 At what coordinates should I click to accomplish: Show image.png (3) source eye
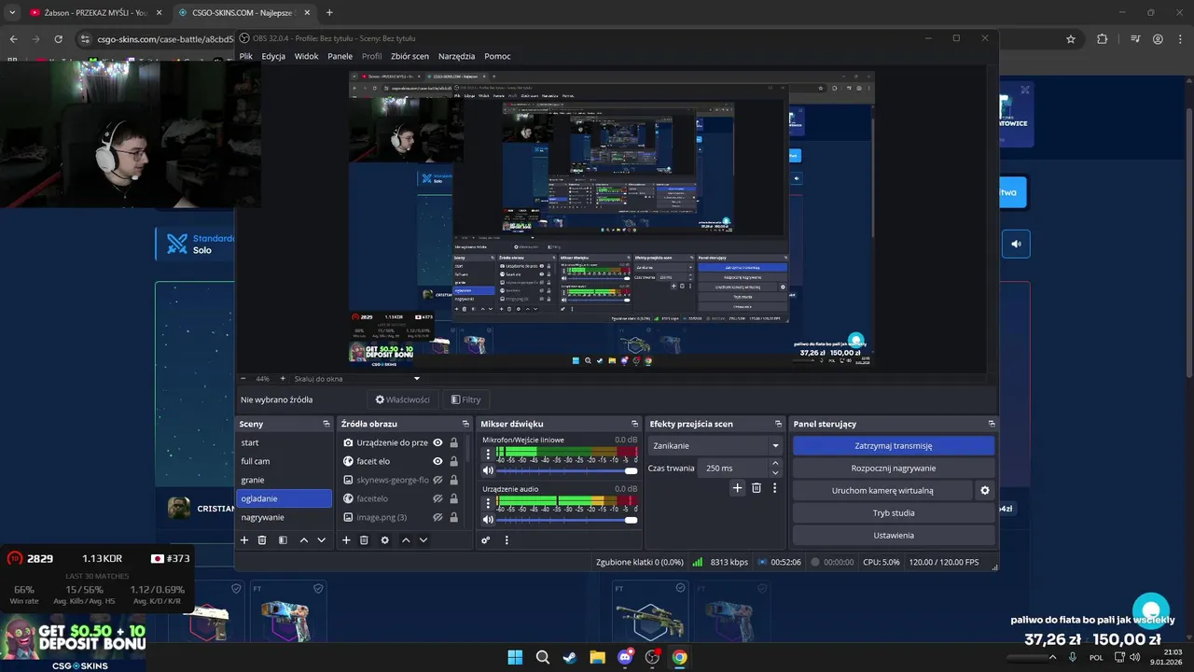[437, 517]
